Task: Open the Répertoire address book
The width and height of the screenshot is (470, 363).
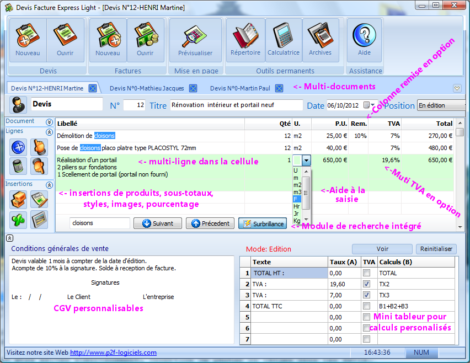Action: 245,40
